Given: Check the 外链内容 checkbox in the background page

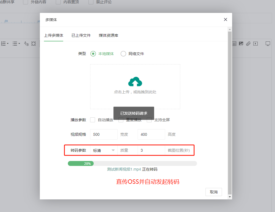Looking at the screenshot, I should [x=26, y=2].
